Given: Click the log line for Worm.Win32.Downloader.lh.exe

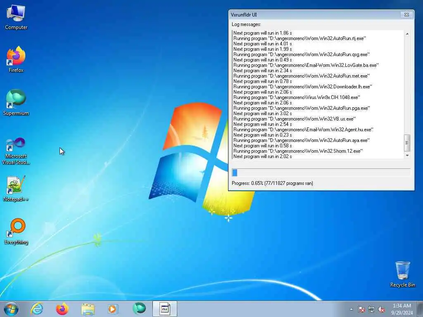Looking at the screenshot, I should click(303, 87).
